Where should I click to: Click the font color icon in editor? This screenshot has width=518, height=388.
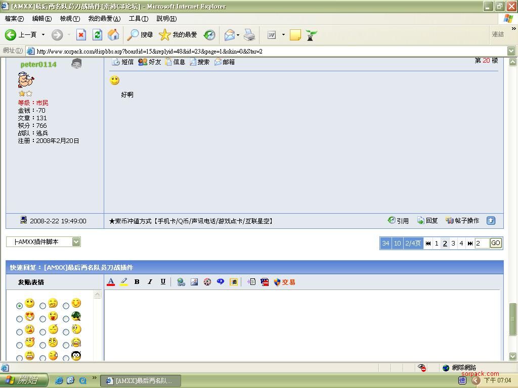point(111,282)
